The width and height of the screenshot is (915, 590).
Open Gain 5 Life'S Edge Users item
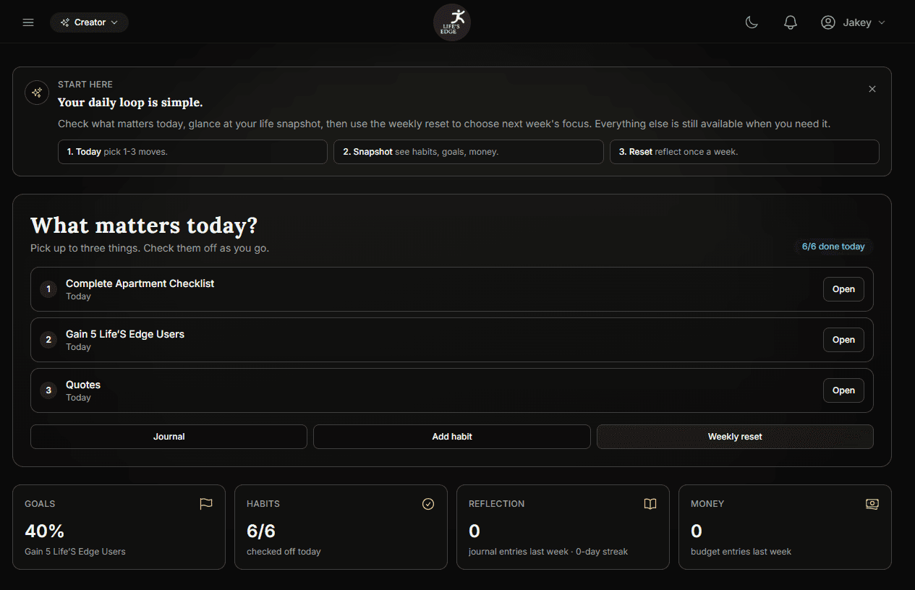pos(843,340)
